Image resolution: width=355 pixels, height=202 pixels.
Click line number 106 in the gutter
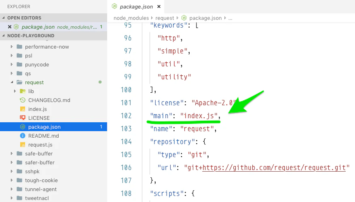click(126, 168)
